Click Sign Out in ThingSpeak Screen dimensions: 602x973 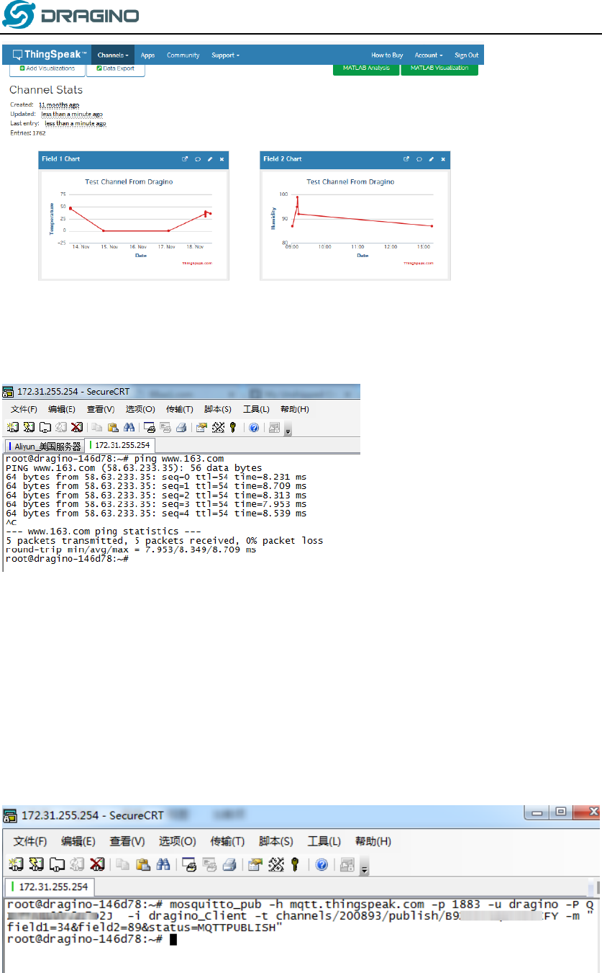[x=466, y=55]
